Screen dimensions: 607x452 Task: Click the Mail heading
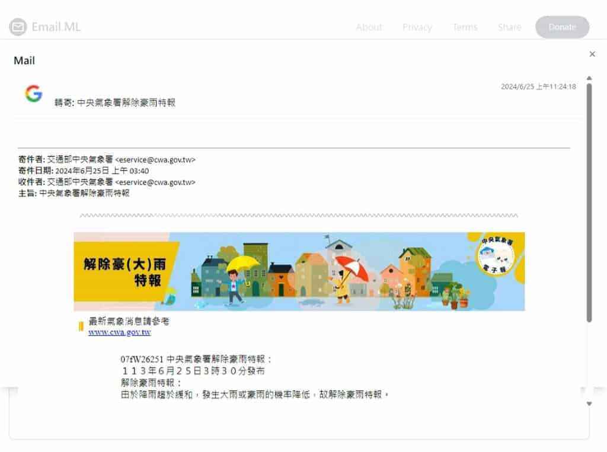coord(24,60)
